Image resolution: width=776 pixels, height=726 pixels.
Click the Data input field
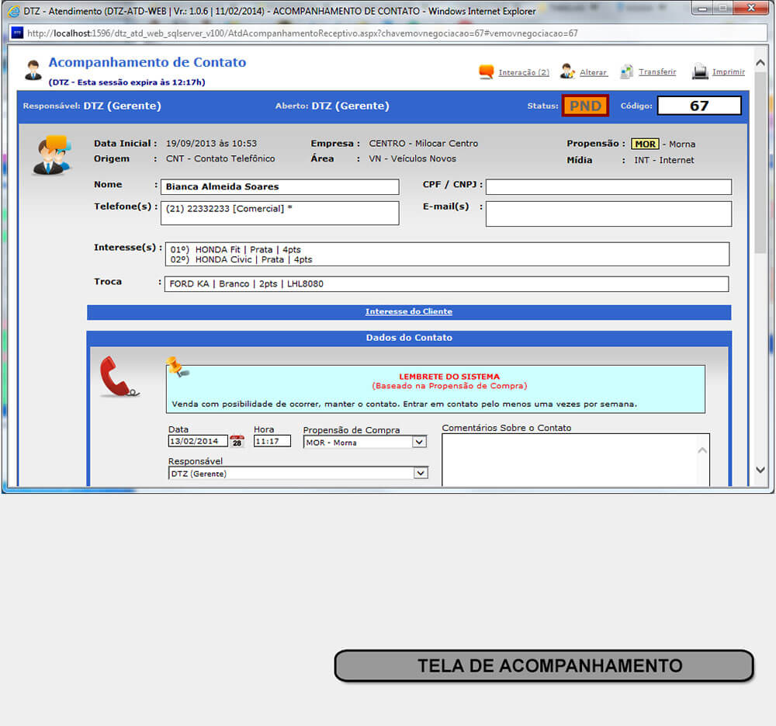pyautogui.click(x=198, y=441)
